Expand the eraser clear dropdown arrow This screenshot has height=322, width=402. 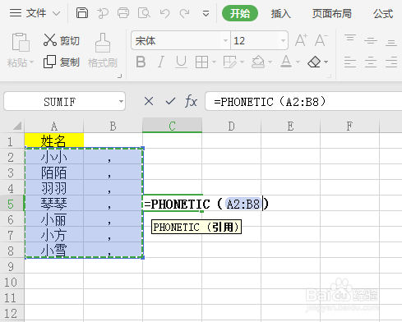click(x=326, y=62)
